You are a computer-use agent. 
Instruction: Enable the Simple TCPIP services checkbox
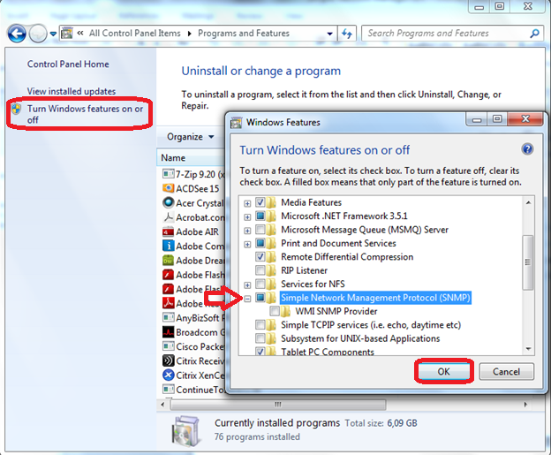[x=260, y=324]
